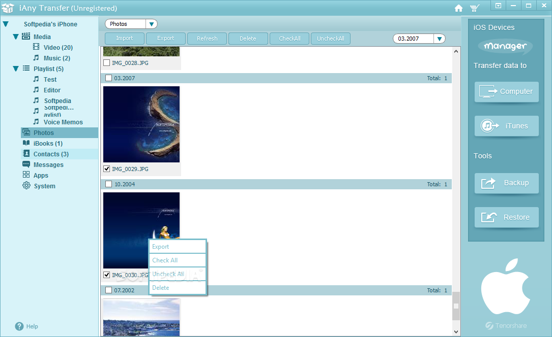The height and width of the screenshot is (337, 552).
Task: Click the Import toolbar button
Action: (x=125, y=38)
